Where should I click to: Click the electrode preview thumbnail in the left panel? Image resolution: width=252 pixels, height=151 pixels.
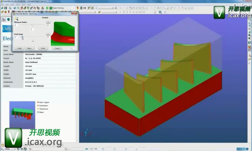coord(22,115)
